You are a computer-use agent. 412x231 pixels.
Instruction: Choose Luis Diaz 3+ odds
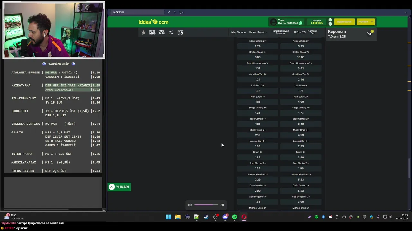point(257,91)
